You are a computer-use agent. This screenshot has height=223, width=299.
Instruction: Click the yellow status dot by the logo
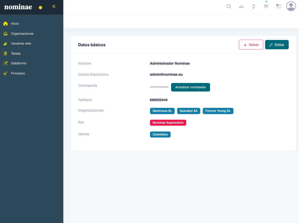point(40,8)
